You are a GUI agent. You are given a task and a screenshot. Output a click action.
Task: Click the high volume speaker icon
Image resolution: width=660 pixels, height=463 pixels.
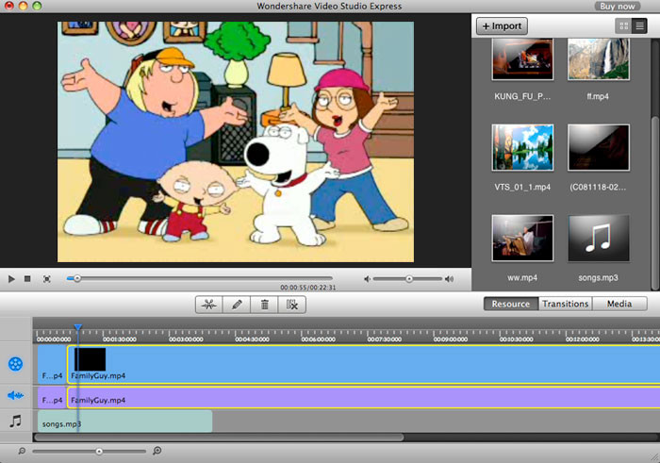coord(450,278)
